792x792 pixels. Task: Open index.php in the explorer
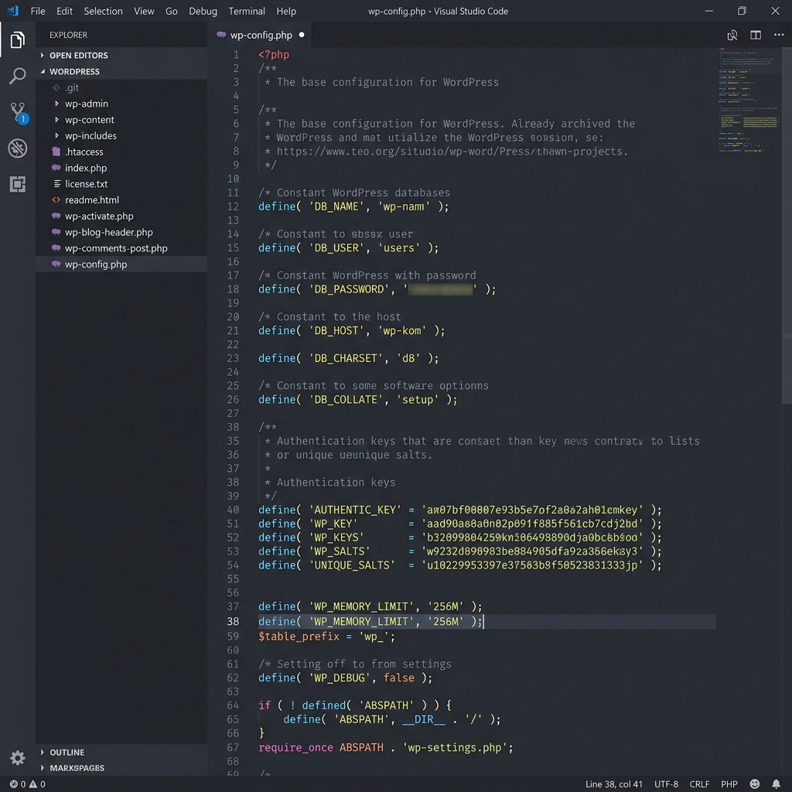point(121,168)
